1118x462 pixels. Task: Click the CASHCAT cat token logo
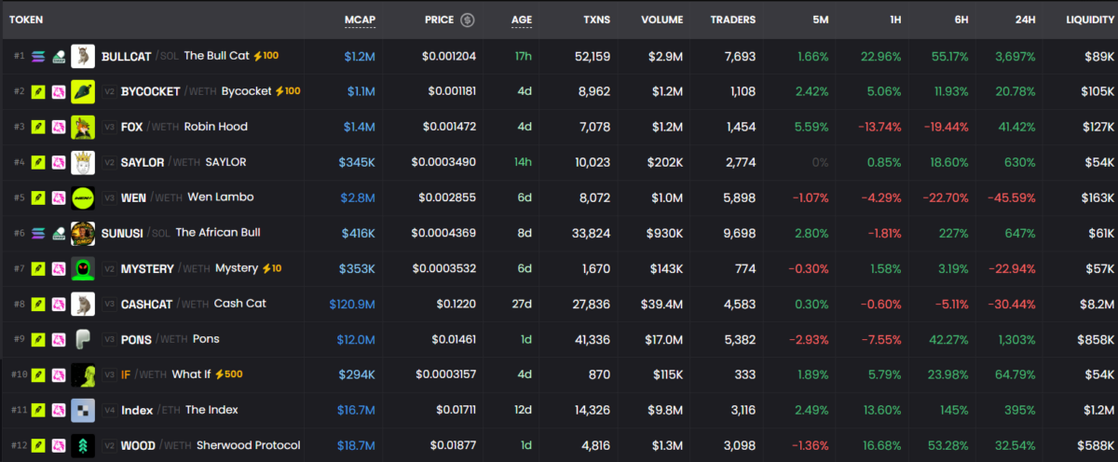[x=83, y=304]
